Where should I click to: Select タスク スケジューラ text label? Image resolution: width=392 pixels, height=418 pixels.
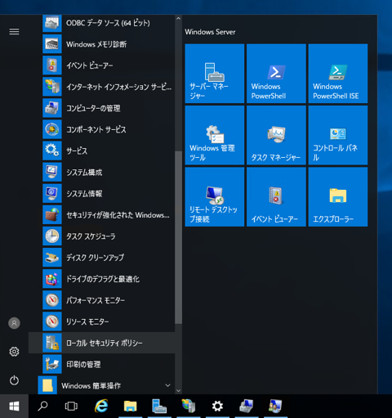[x=91, y=236]
